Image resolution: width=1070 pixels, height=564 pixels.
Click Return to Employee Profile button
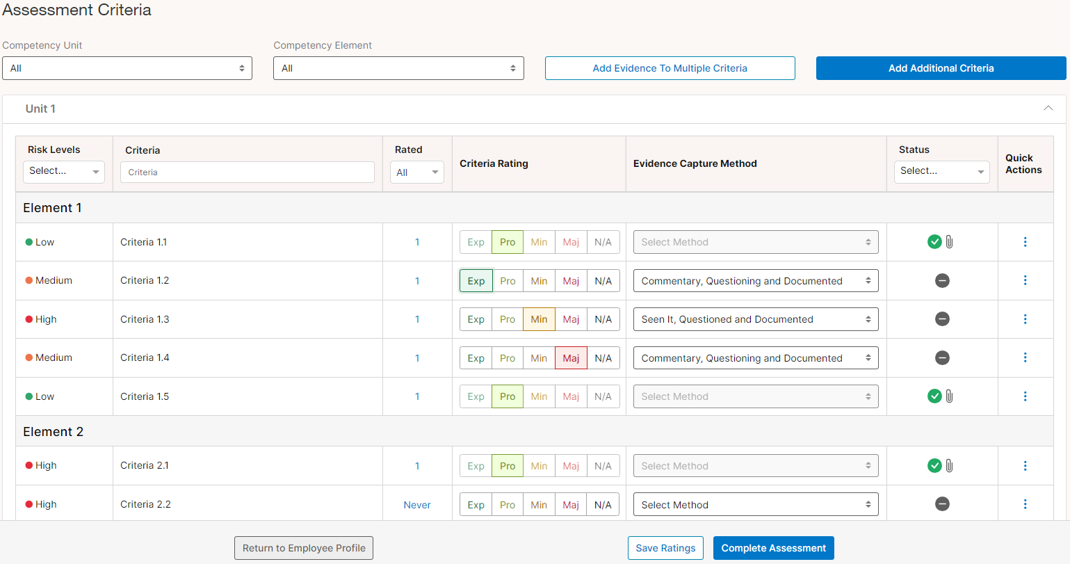(x=304, y=548)
